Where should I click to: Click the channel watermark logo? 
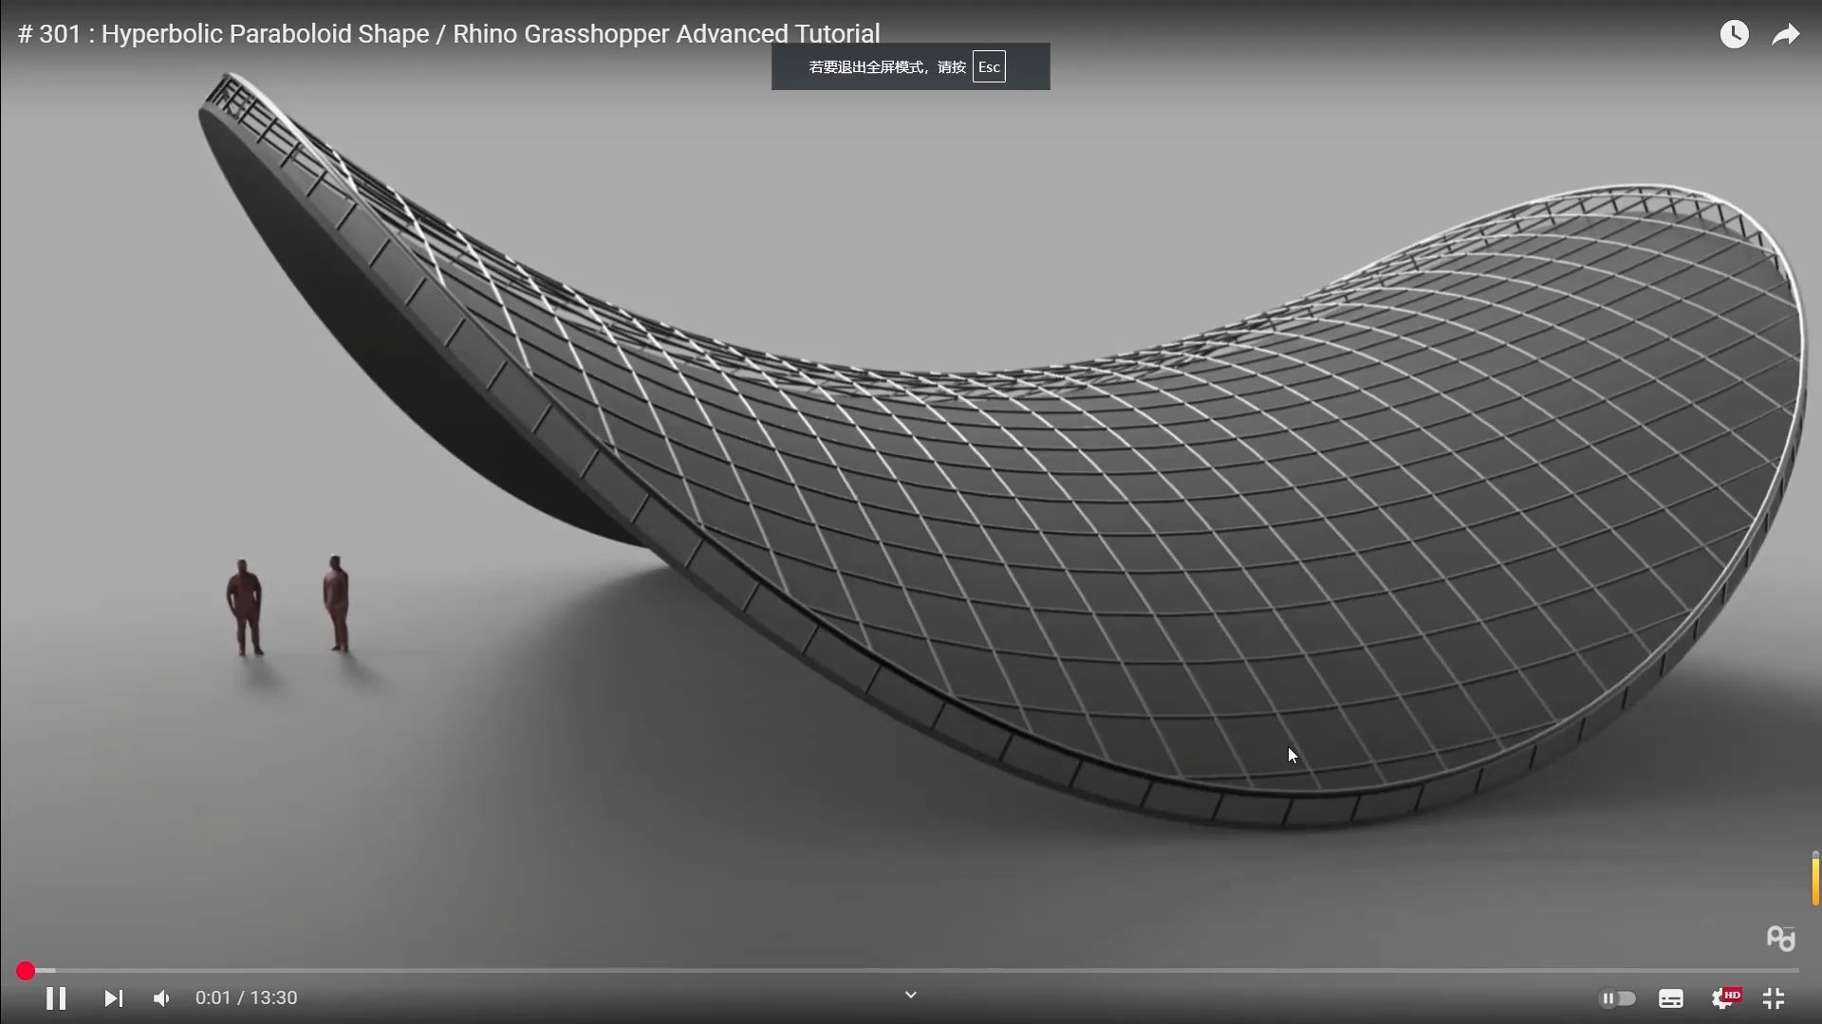(x=1780, y=939)
